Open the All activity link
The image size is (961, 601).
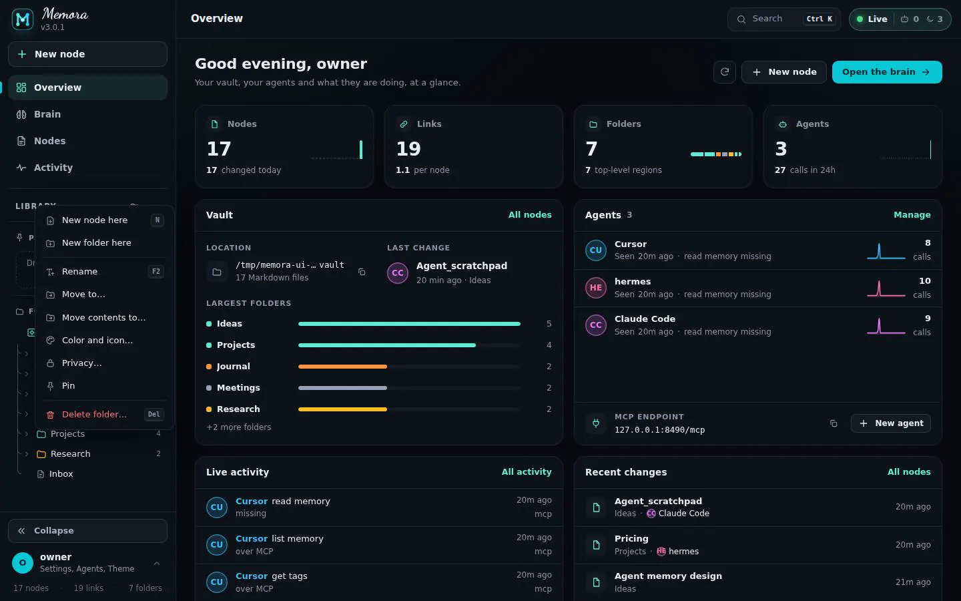tap(527, 472)
